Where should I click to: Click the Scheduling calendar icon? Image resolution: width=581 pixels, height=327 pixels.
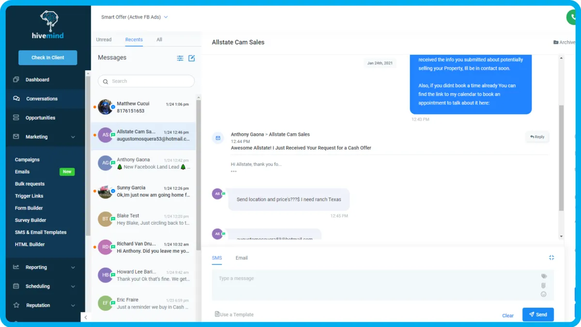pos(16,286)
